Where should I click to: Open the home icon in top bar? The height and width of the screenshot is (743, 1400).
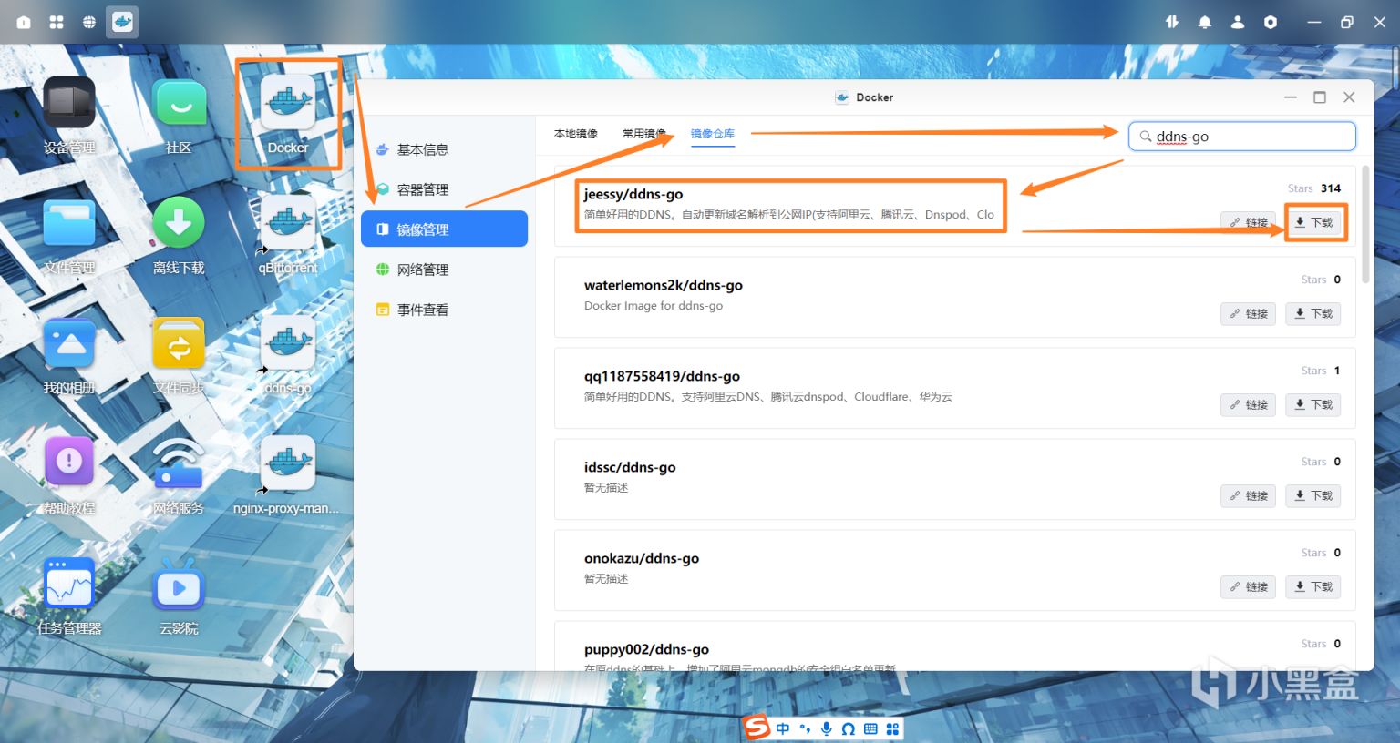point(24,22)
